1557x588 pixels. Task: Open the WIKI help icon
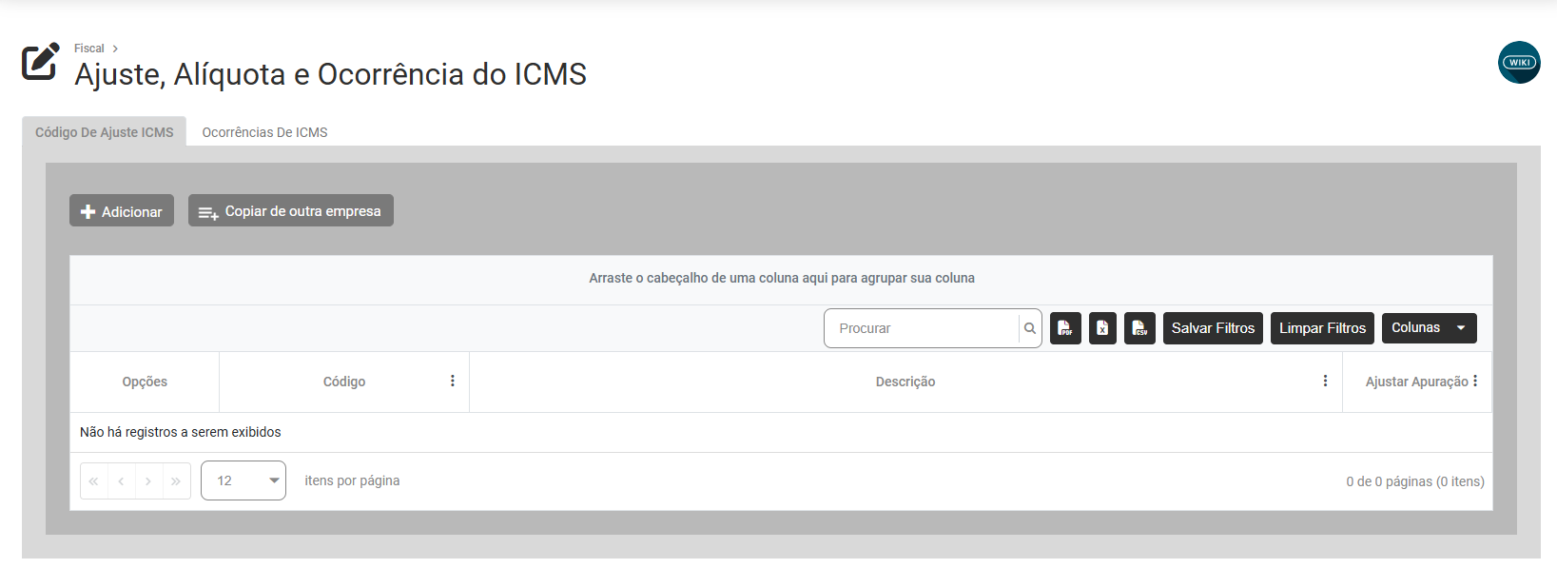point(1519,63)
